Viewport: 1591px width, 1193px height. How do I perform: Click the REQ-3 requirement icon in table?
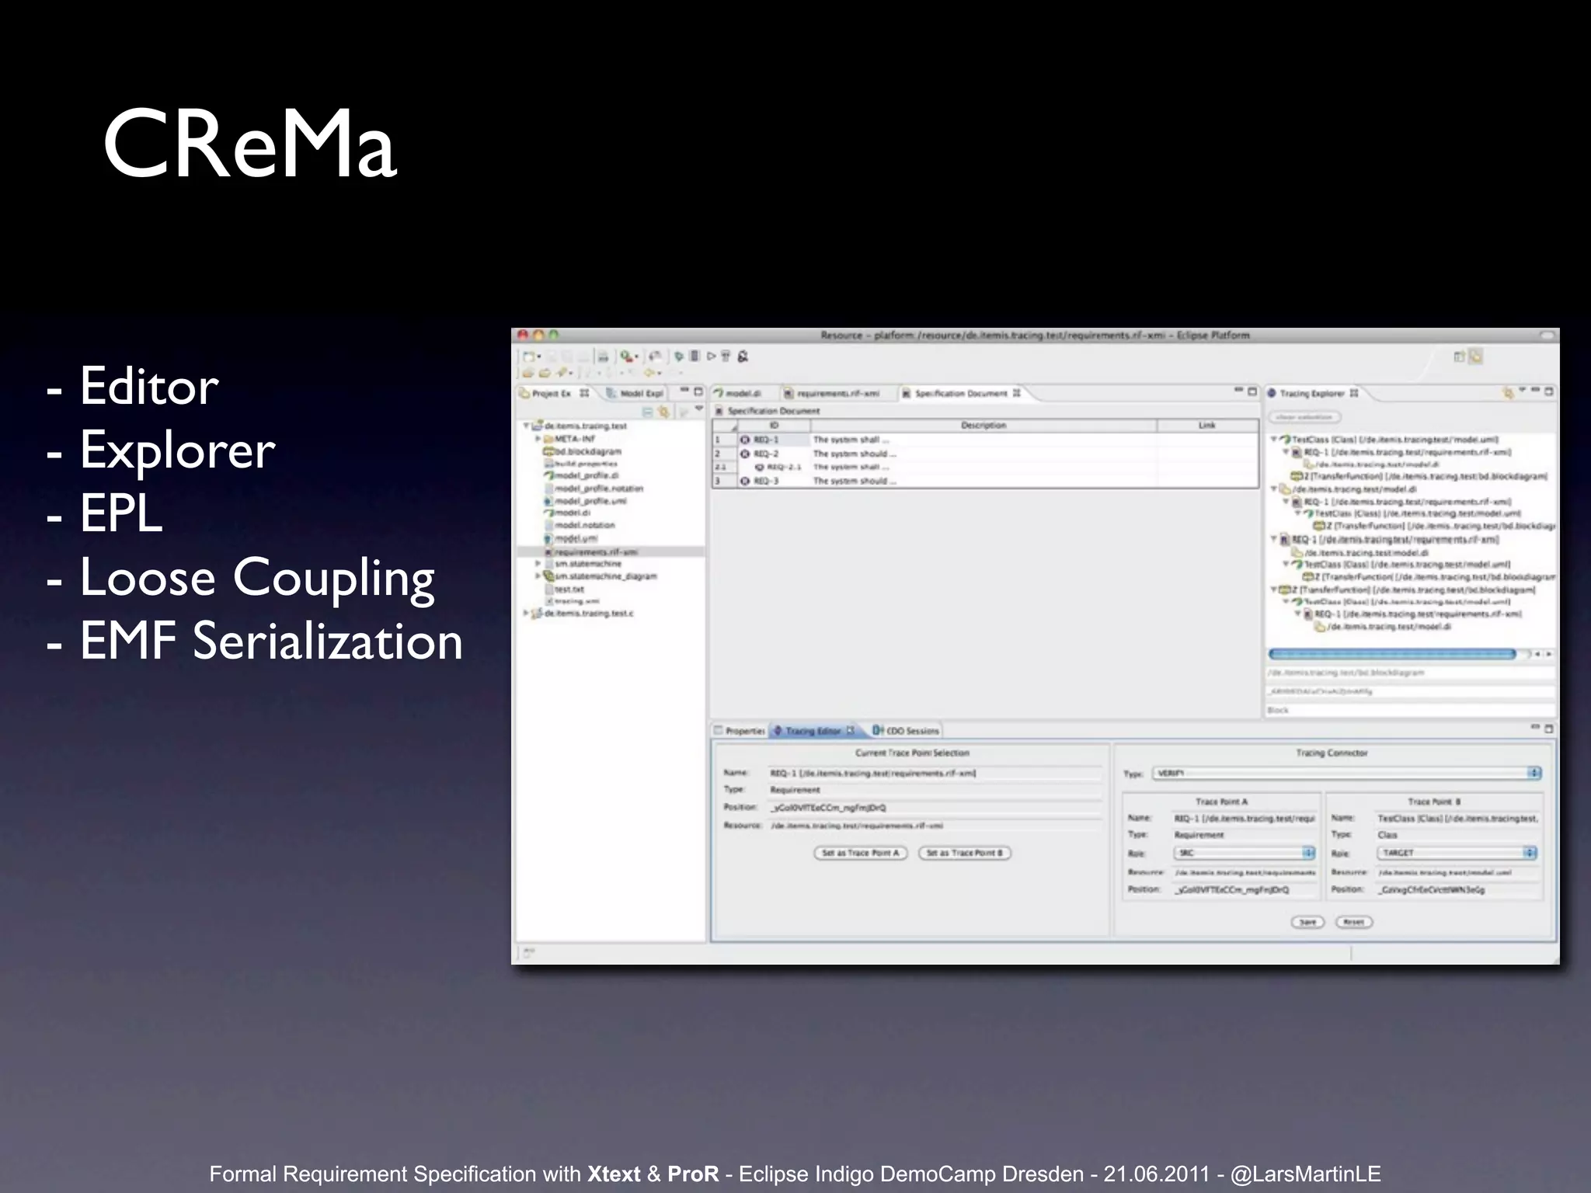click(744, 482)
